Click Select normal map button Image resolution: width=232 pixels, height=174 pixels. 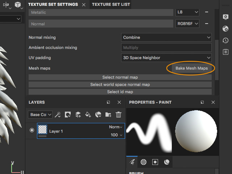click(120, 77)
